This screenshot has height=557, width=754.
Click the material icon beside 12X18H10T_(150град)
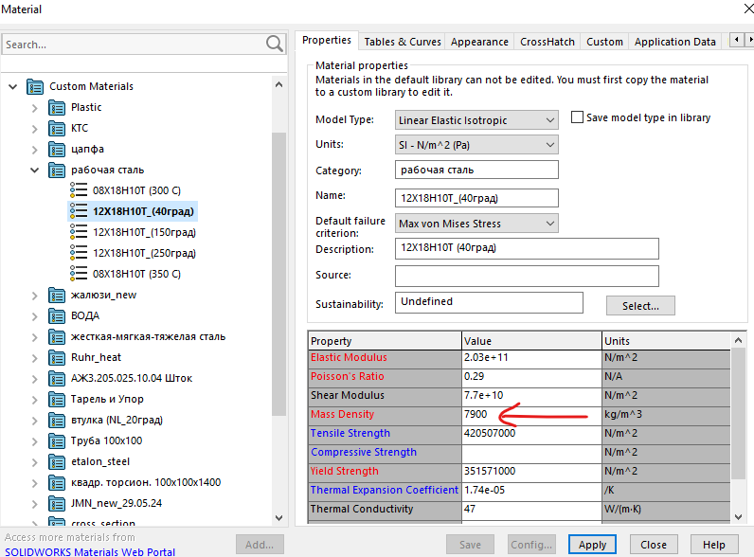79,232
